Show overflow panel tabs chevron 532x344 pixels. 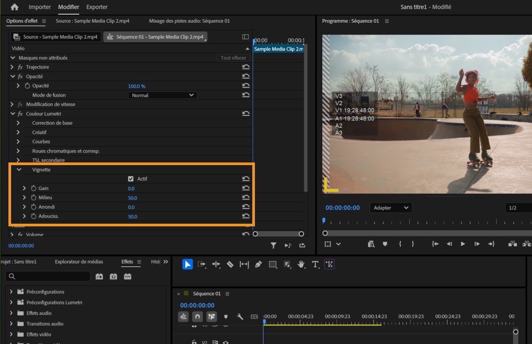166,262
